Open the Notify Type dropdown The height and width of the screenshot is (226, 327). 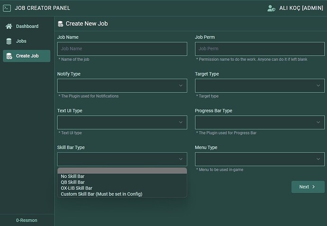click(x=122, y=86)
